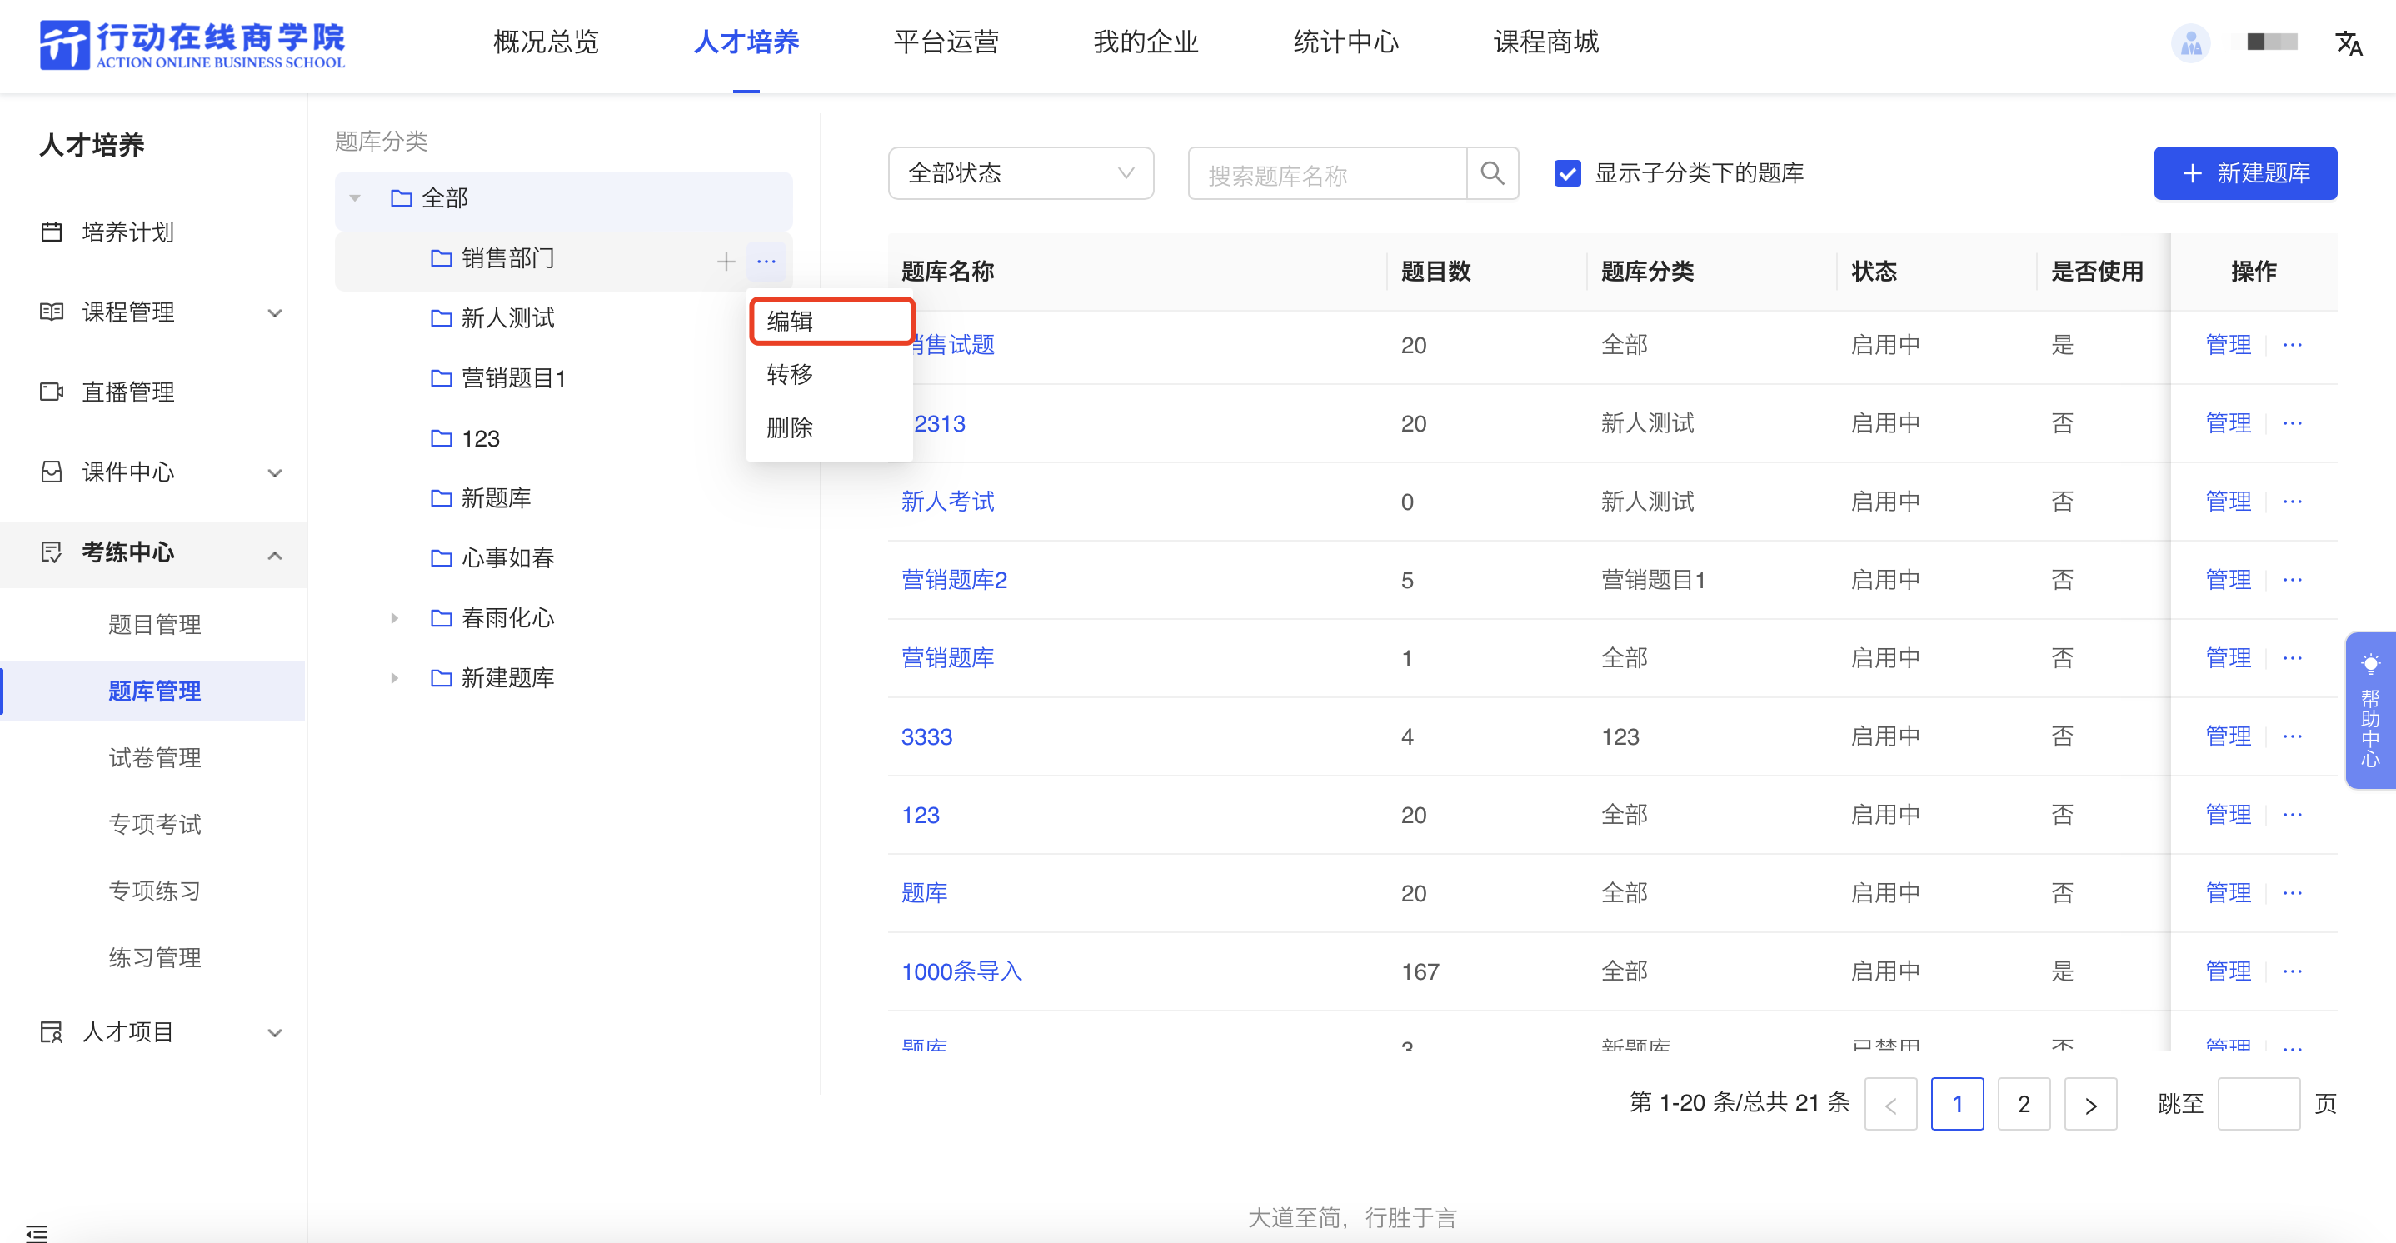Toggle 显示子分类下的题库 checkbox
The height and width of the screenshot is (1243, 2396).
[1567, 173]
